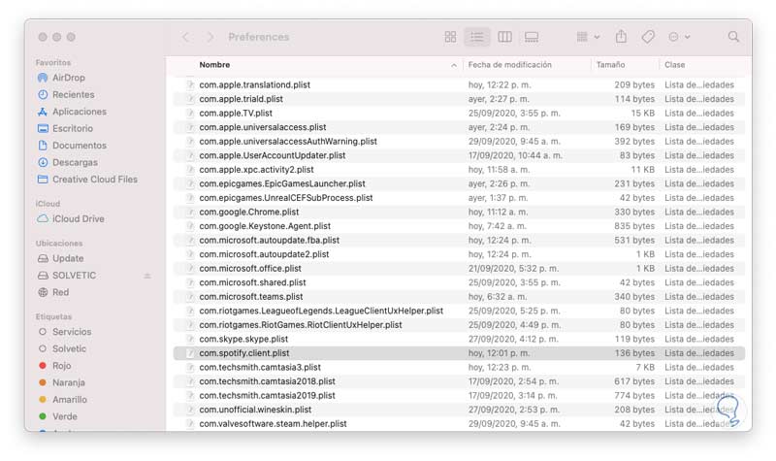Screen dimensions: 776x461
Task: Sort by the Nombre column header
Action: (x=214, y=65)
